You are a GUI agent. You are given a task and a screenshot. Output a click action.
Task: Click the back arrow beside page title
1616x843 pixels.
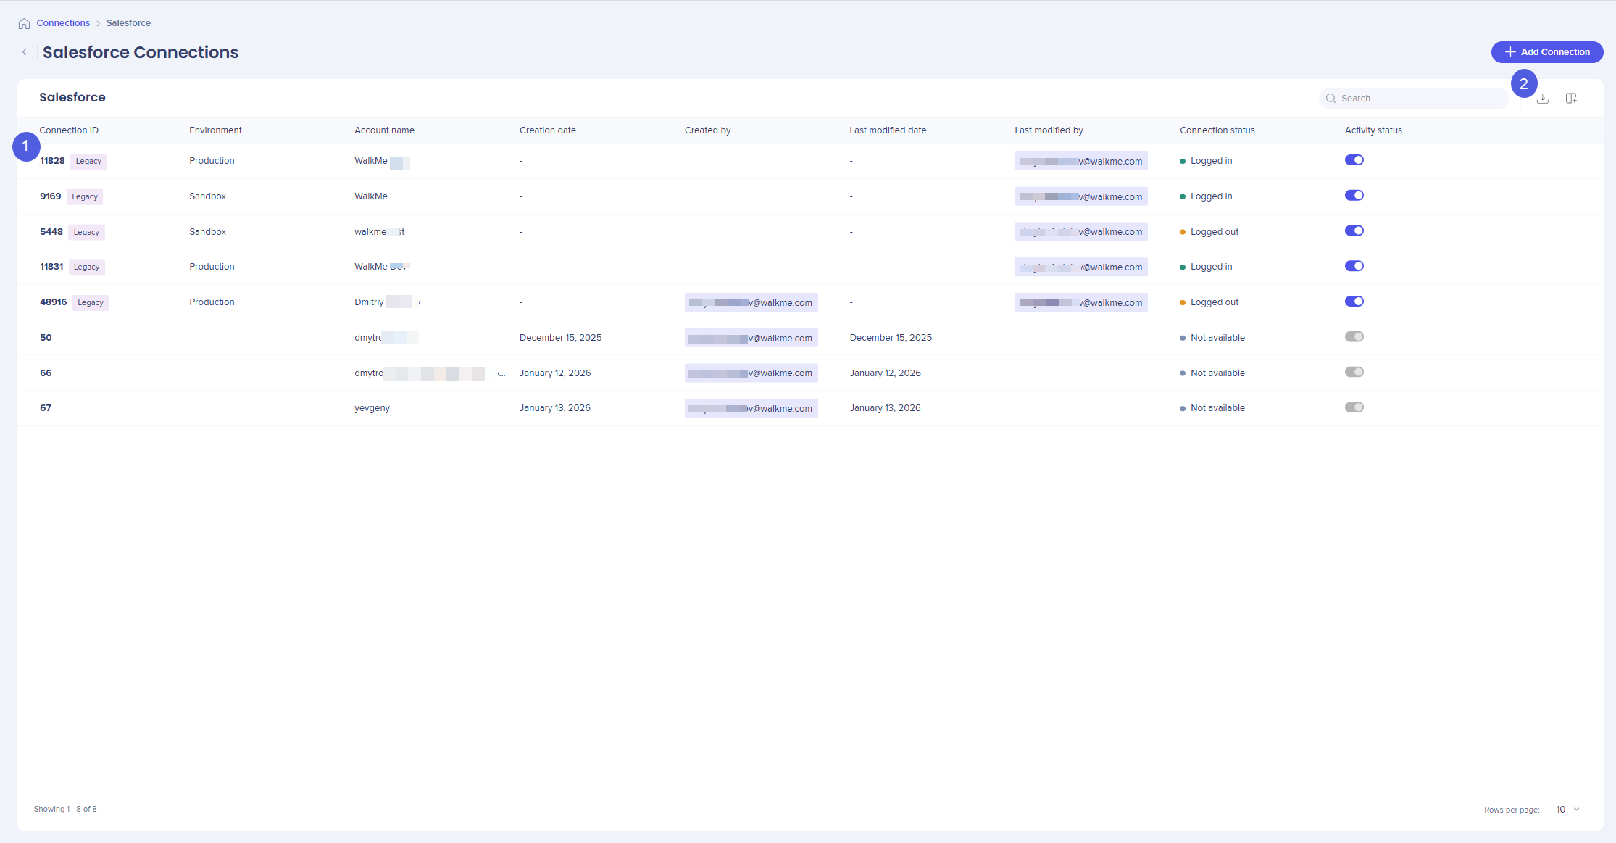point(25,52)
